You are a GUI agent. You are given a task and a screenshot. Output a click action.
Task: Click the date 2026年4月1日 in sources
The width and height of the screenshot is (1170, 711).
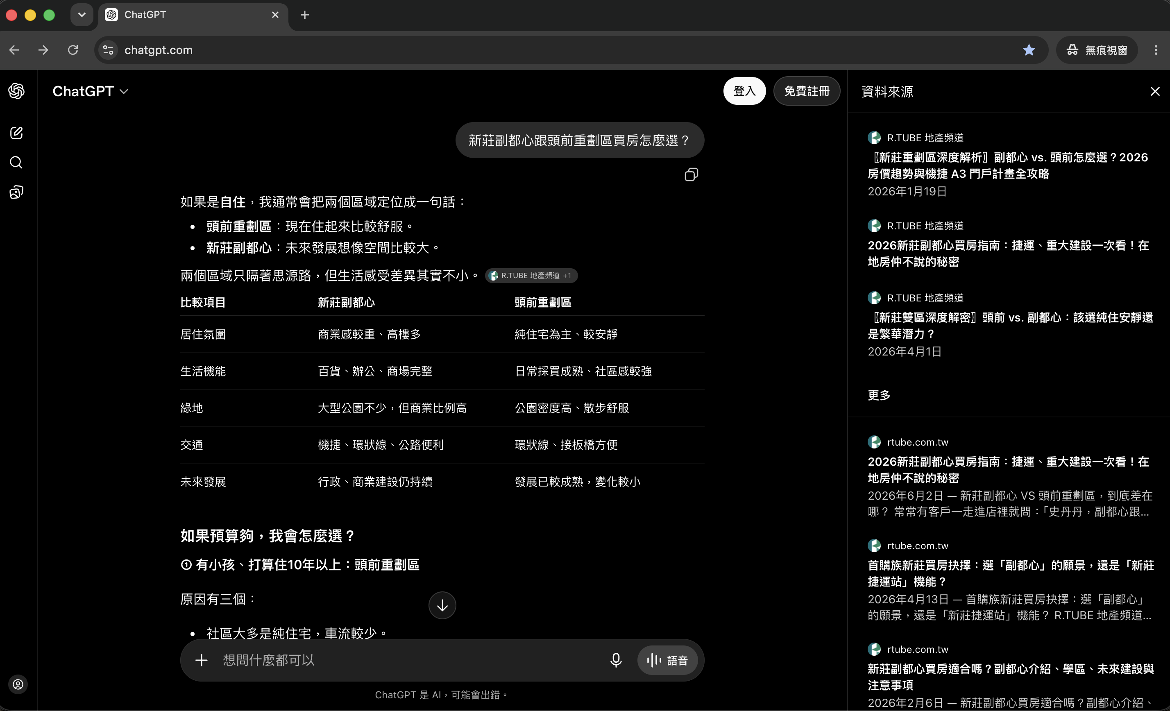904,352
